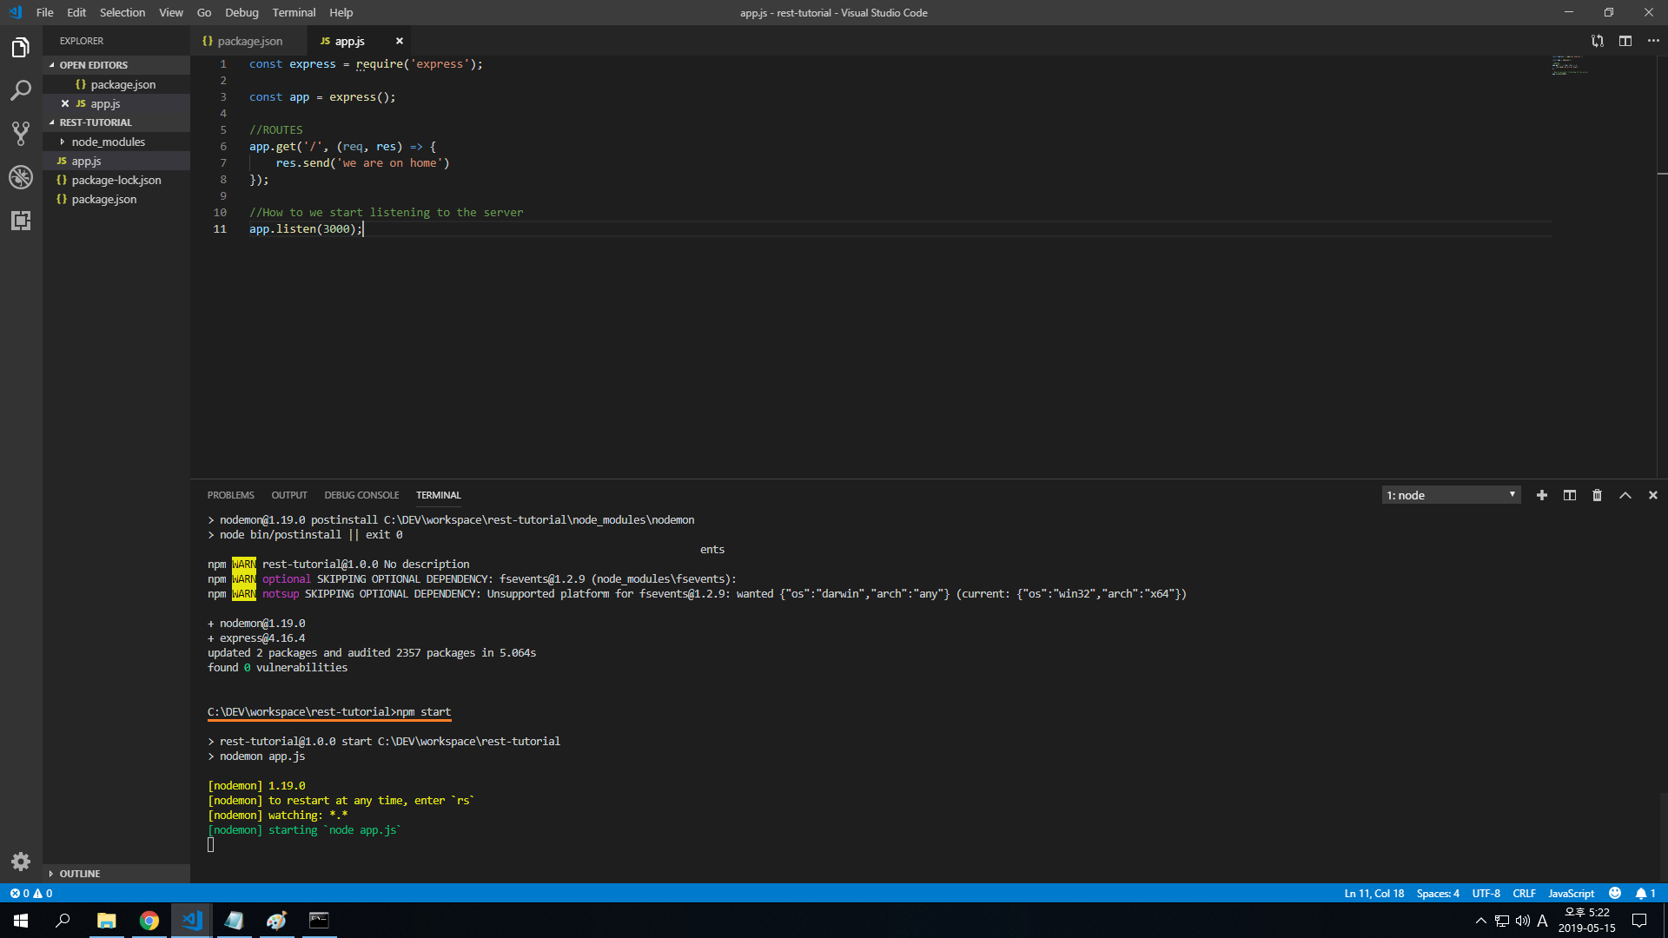Change indentation via Spaces: 4
This screenshot has width=1668, height=938.
coord(1438,893)
